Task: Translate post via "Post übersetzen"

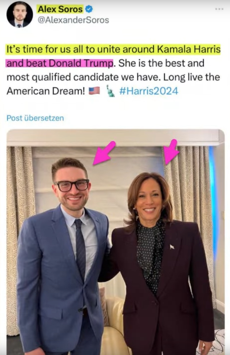Action: (x=35, y=118)
